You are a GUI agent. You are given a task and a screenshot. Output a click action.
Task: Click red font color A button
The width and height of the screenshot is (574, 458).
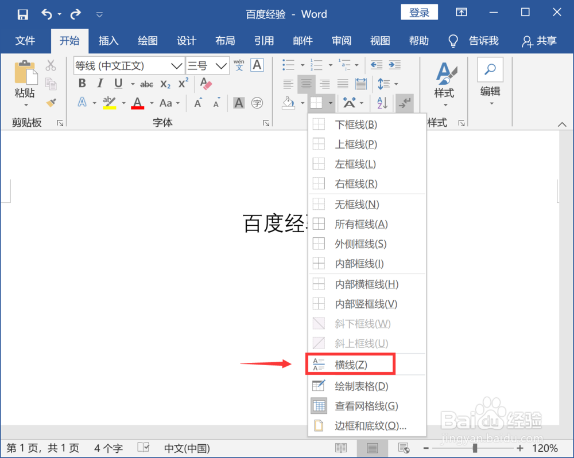[x=138, y=103]
